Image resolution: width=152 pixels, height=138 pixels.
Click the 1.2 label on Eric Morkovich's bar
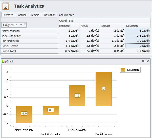click(77, 96)
